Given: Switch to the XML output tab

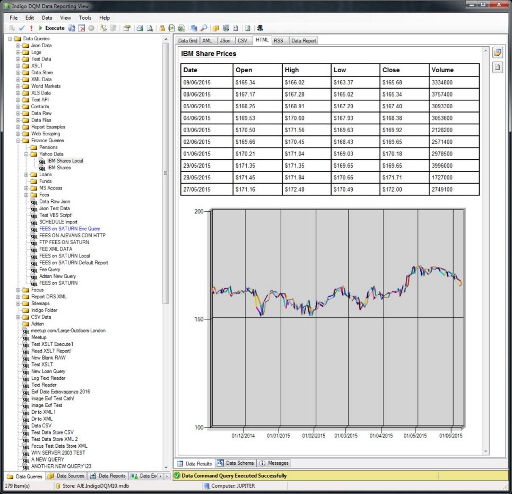Looking at the screenshot, I should coord(207,40).
